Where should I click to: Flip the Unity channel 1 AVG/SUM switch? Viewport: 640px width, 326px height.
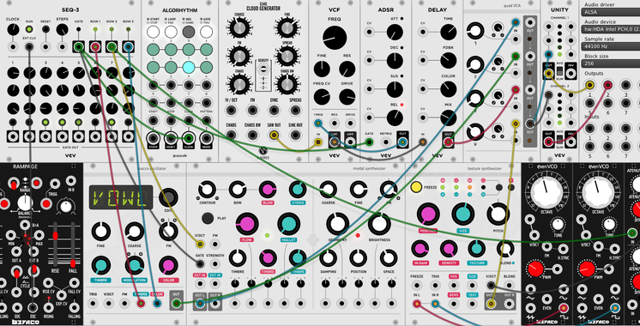(559, 72)
